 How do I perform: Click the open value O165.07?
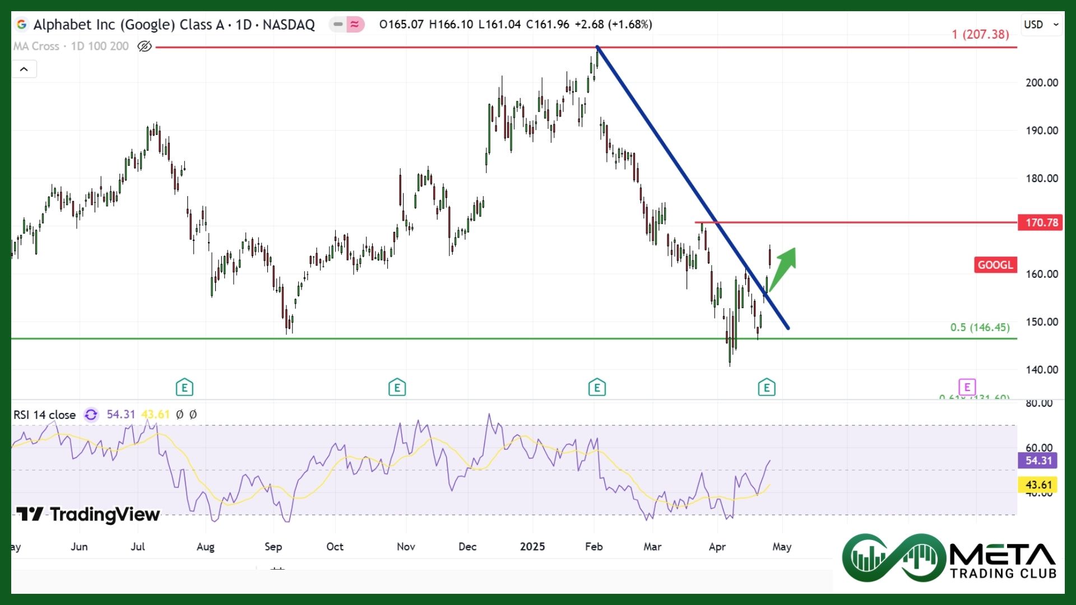[x=401, y=25]
